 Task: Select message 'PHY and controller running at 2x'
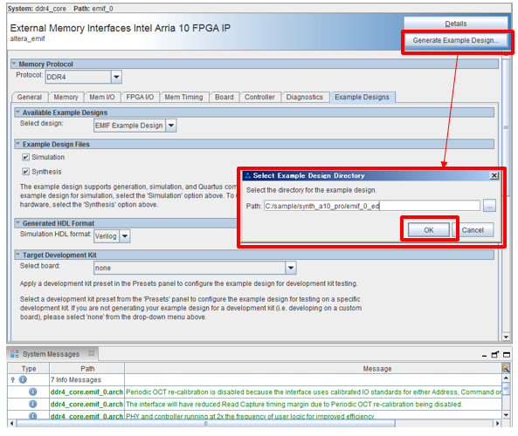(x=251, y=416)
